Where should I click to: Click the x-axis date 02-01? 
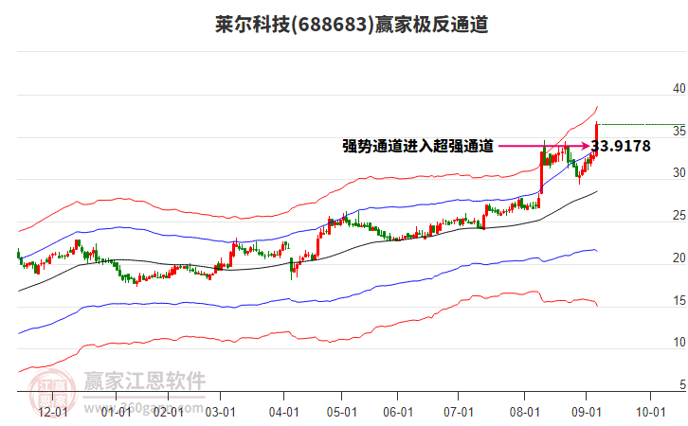click(x=169, y=413)
